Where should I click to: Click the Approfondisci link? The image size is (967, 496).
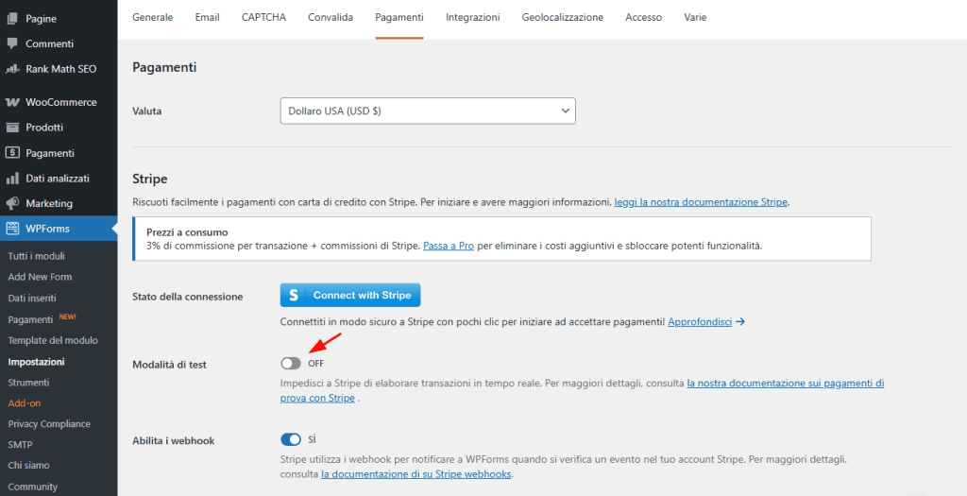point(700,322)
